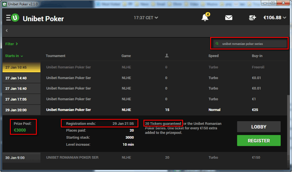Viewport: 292px width, 172px height.
Task: Select the 27 Jan 14:40 tournament
Action: (x=145, y=78)
